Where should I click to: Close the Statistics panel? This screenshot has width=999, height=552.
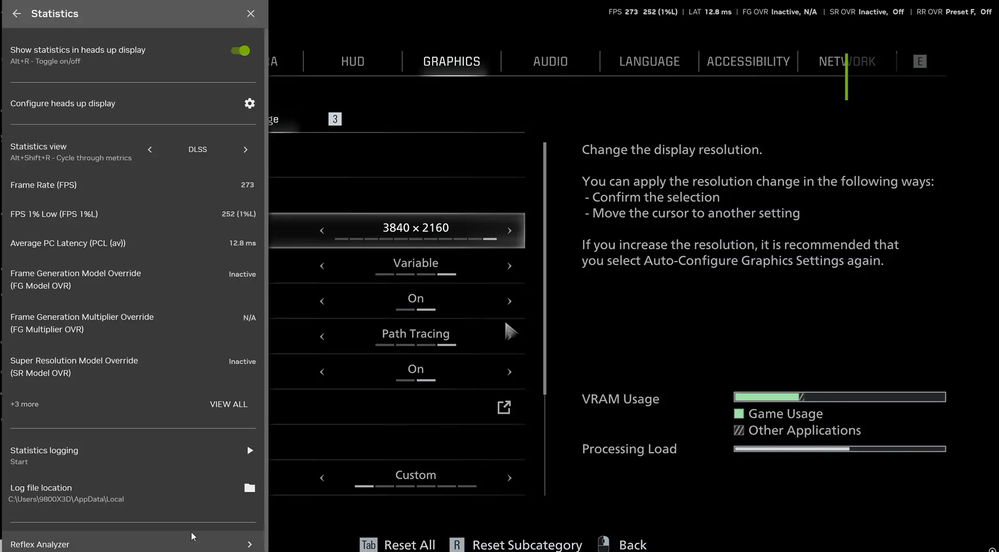click(x=250, y=14)
